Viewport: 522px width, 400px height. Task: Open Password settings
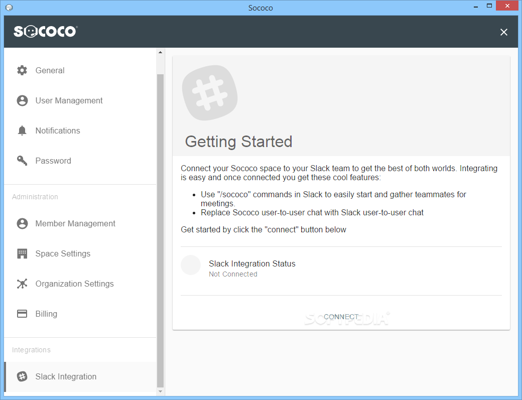80,161
